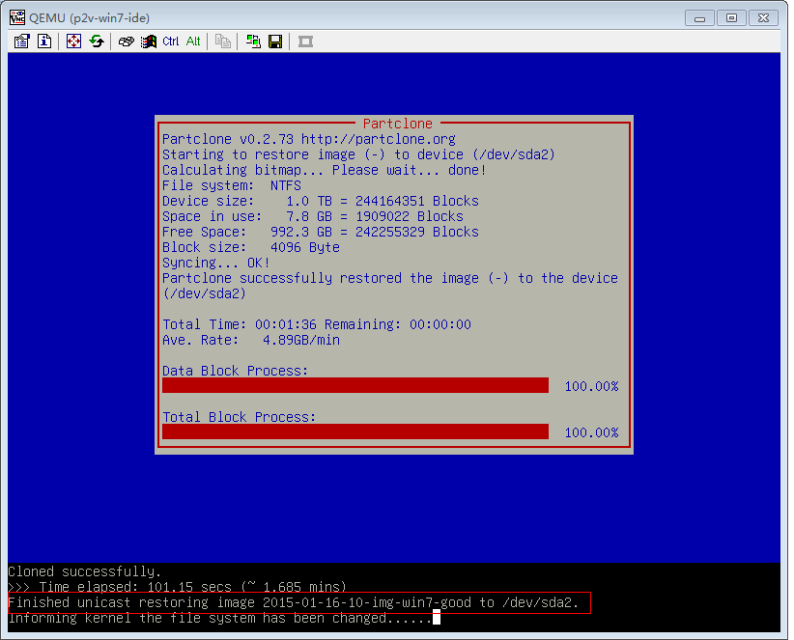
Task: Click the Total Block Process progress bar
Action: (x=355, y=431)
